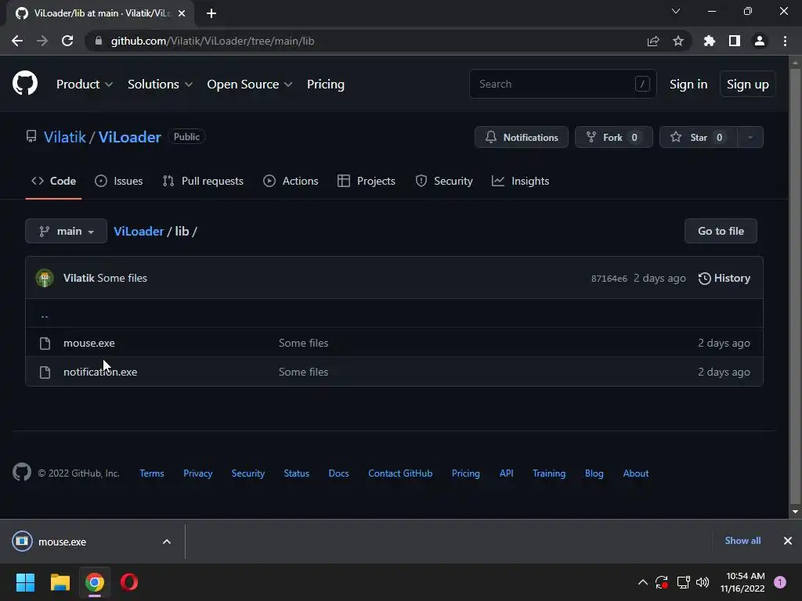Open Star options dropdown arrow
802x601 pixels.
click(750, 137)
